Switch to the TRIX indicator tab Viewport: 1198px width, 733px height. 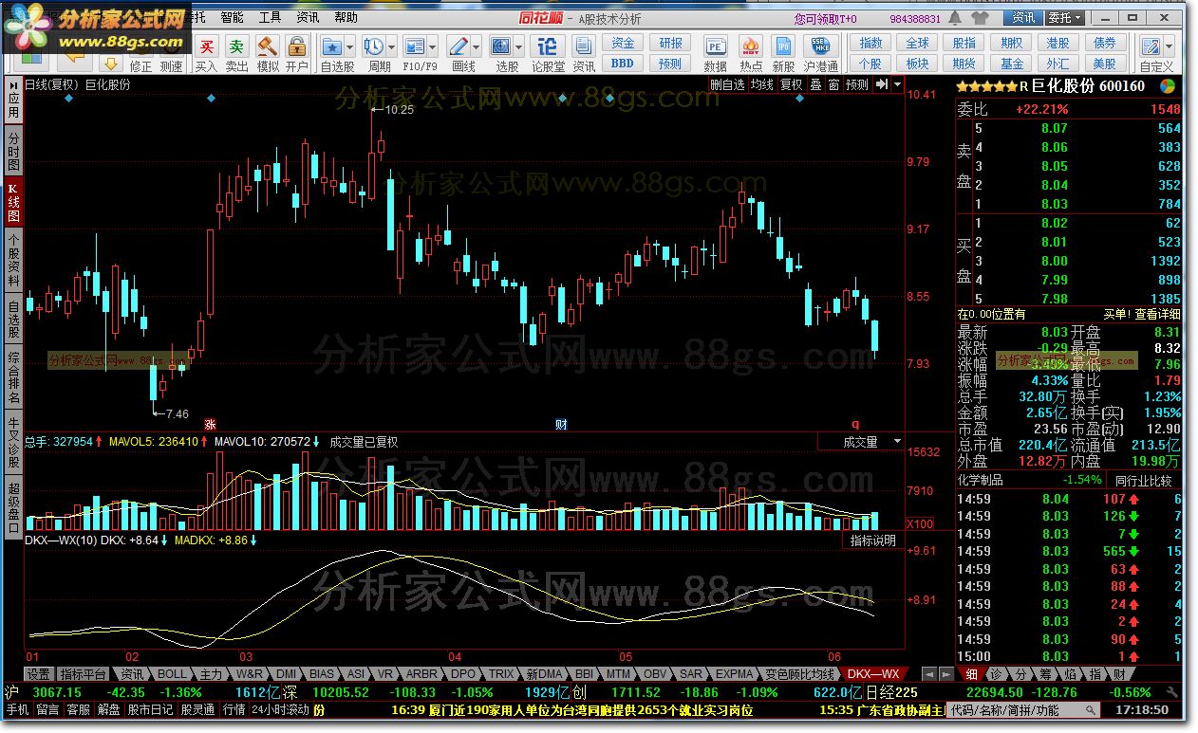(502, 674)
